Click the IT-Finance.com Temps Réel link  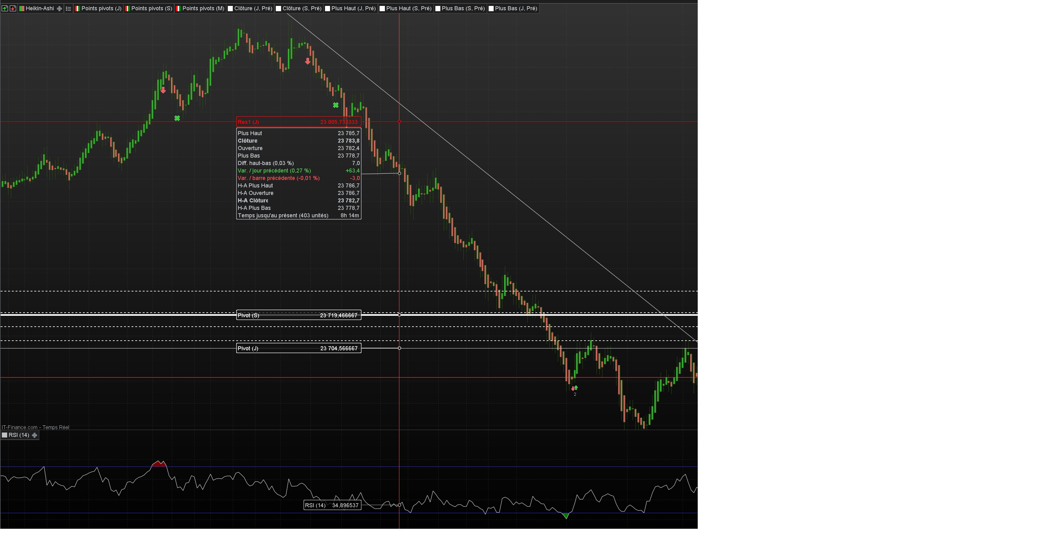tap(36, 427)
